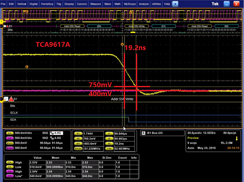This screenshot has height=182, width=244.
Task: Open the Digital menu
Action: pos(34,4)
